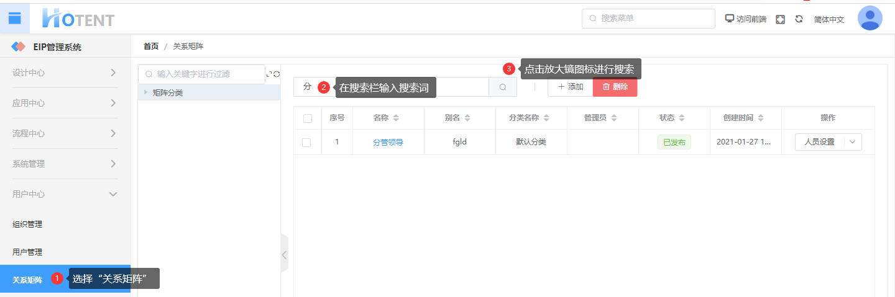Sort the 管理员 column
This screenshot has height=297, width=895.
tap(613, 118)
